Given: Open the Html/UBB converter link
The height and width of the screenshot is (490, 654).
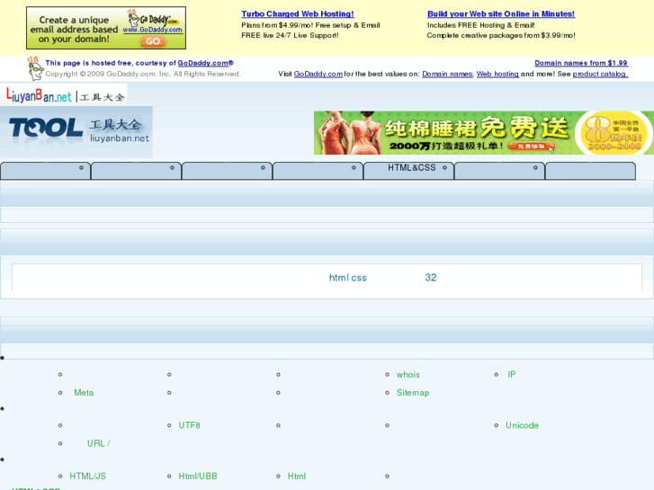Looking at the screenshot, I should pyautogui.click(x=198, y=477).
